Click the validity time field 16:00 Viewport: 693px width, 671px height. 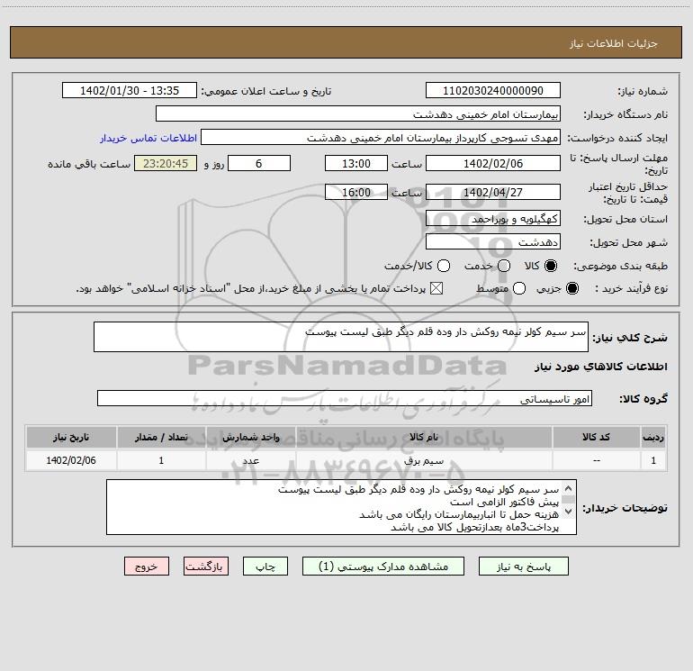pos(356,192)
